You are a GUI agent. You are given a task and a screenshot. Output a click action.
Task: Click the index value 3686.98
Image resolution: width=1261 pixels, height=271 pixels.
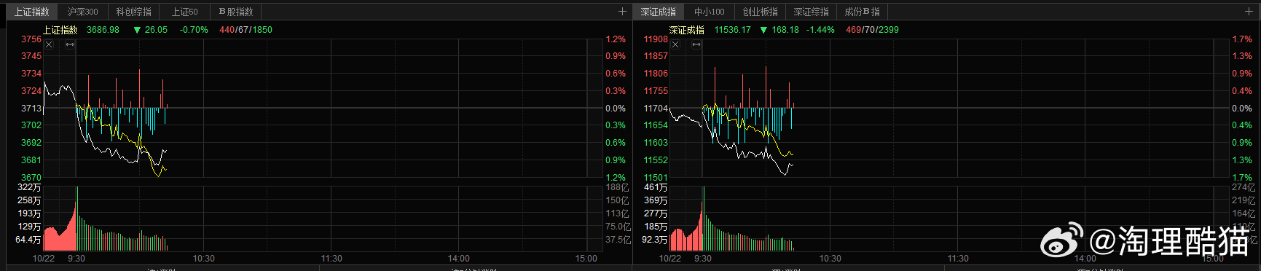point(103,30)
